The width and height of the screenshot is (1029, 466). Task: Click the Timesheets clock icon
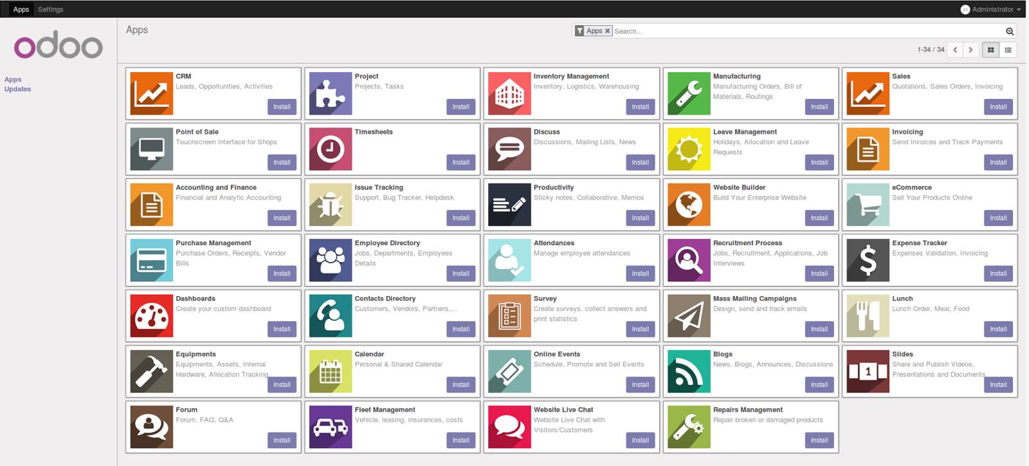[330, 149]
